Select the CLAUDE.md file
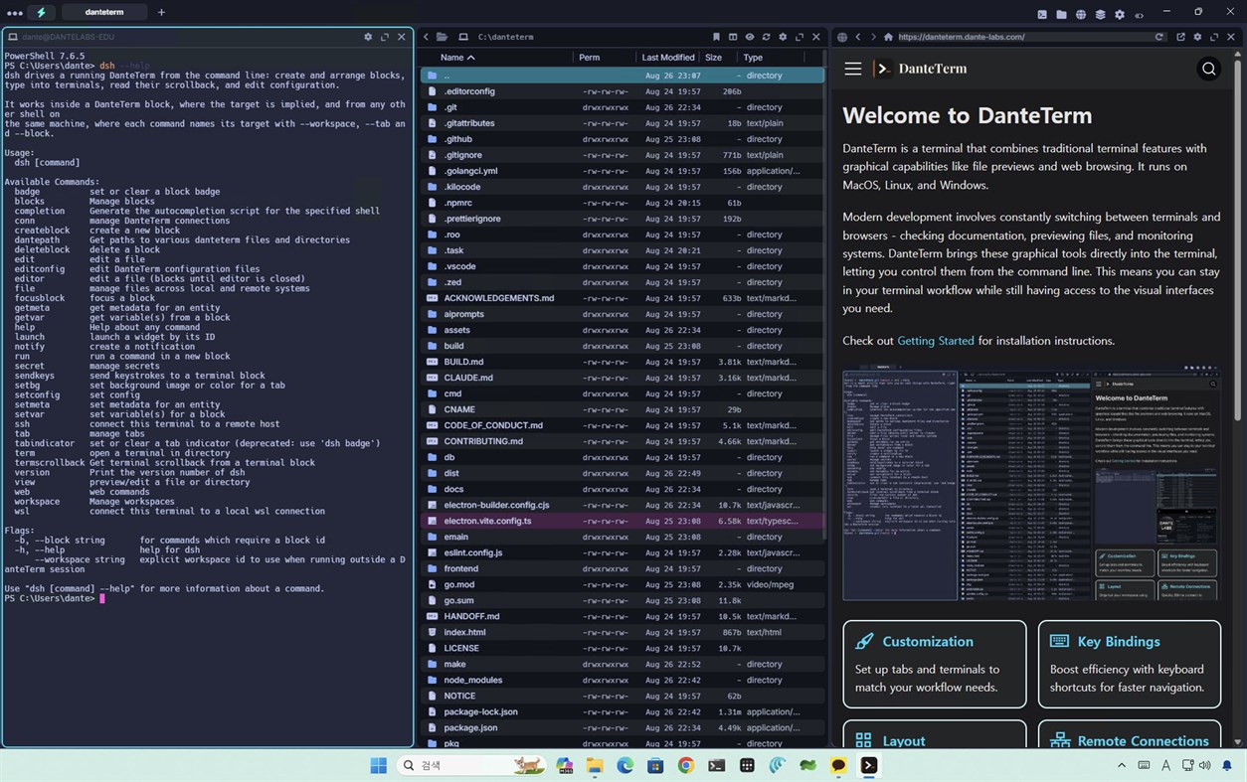Image resolution: width=1247 pixels, height=782 pixels. pyautogui.click(x=623, y=378)
